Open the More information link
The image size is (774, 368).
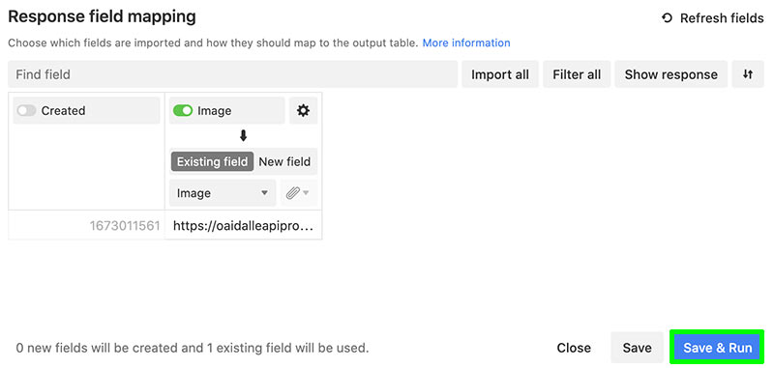[466, 42]
